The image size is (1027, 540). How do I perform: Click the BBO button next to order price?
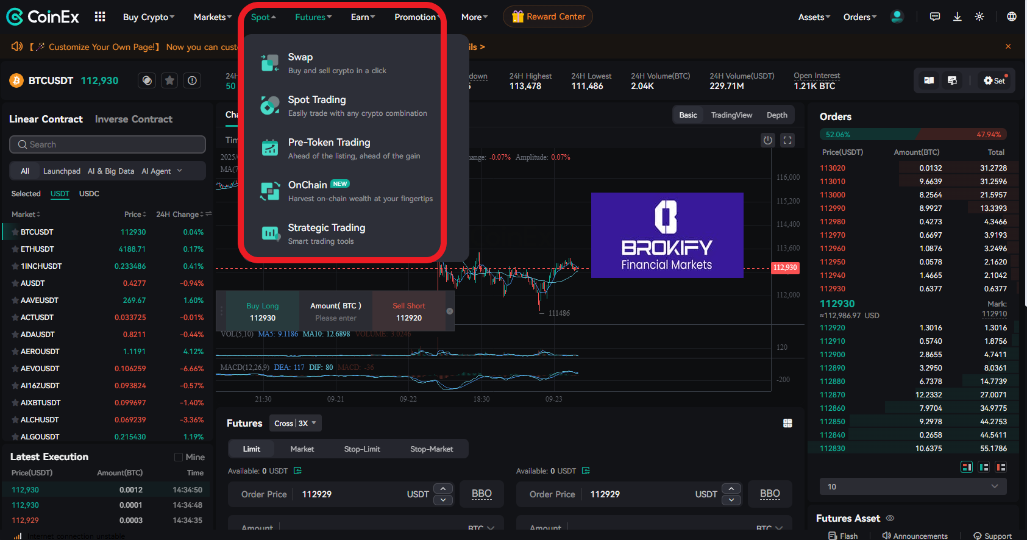pos(482,494)
